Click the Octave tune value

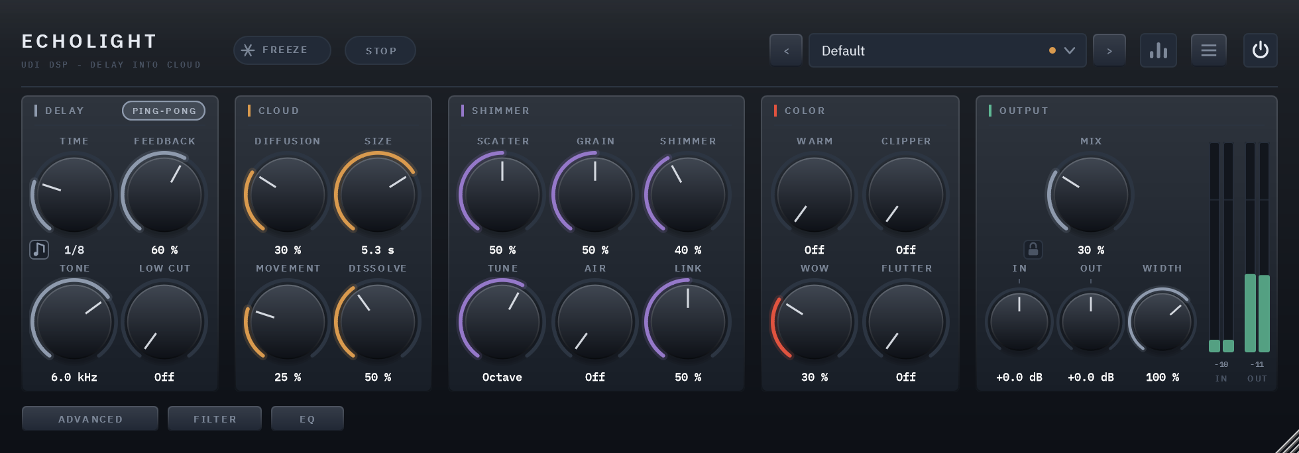click(502, 377)
